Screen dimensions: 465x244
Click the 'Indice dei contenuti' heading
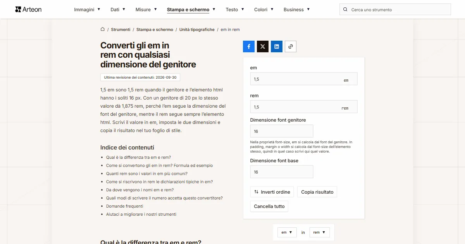tap(127, 148)
